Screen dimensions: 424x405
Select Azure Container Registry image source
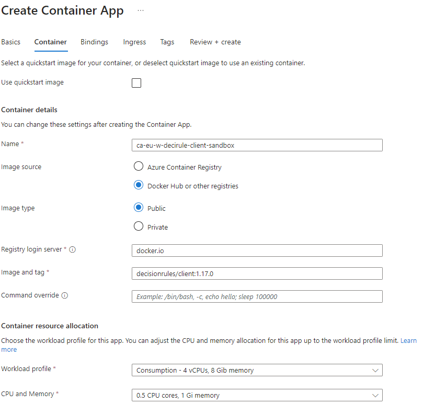pos(139,166)
